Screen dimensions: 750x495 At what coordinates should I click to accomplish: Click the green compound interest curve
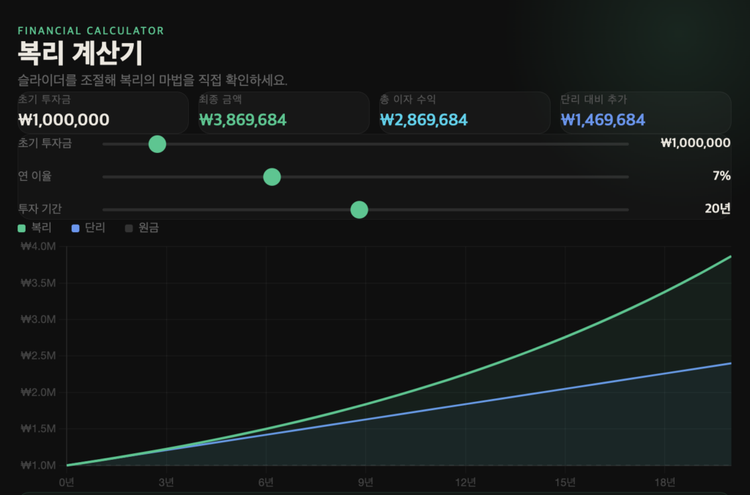564,338
